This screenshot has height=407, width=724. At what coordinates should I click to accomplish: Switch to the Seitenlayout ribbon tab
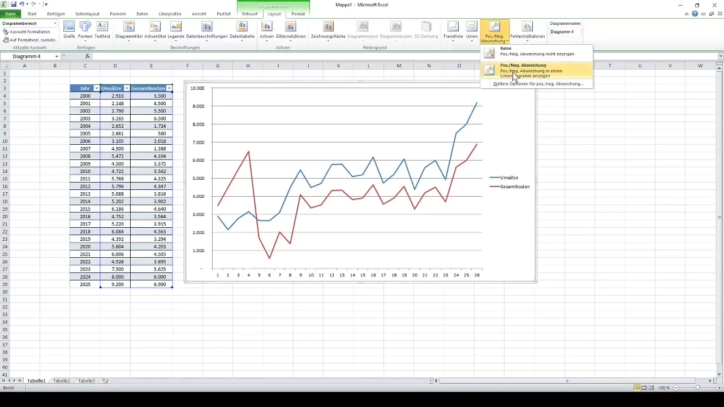(88, 14)
